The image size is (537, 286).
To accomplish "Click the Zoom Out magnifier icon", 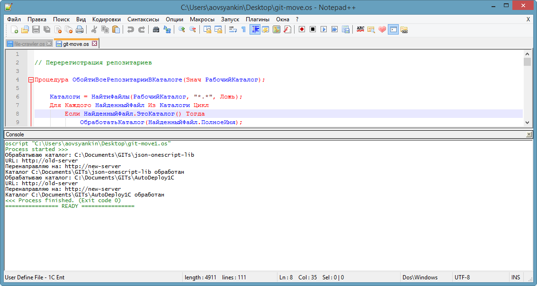I will click(x=192, y=30).
